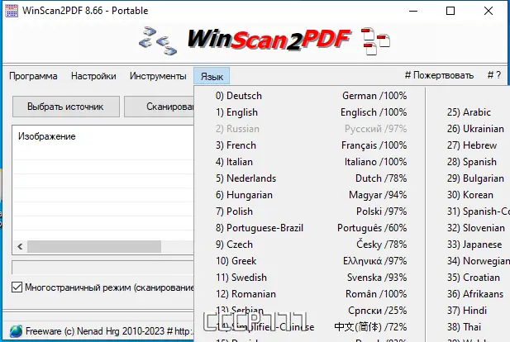Viewport: 510px width, 342px height.
Task: Open the Инструменты menu
Action: tap(158, 76)
